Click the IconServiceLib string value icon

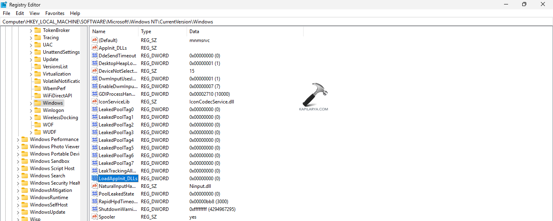click(x=95, y=101)
